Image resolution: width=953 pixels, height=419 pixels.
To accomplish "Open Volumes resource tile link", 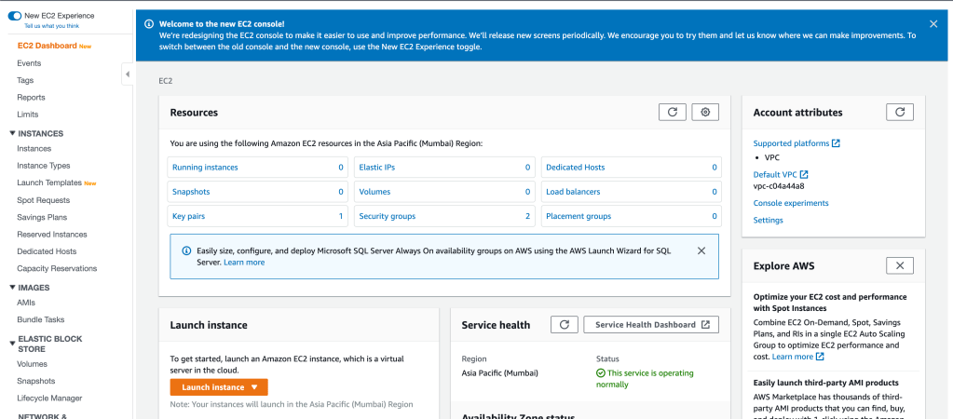I will pyautogui.click(x=375, y=191).
